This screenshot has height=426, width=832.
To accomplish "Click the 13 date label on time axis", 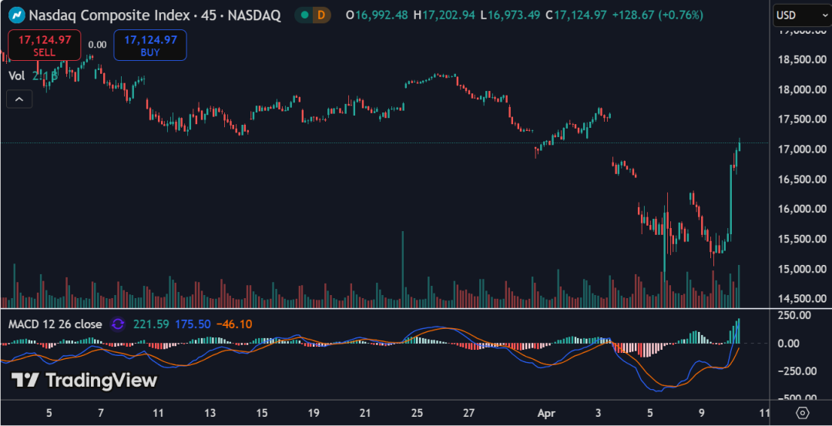I will (x=210, y=412).
